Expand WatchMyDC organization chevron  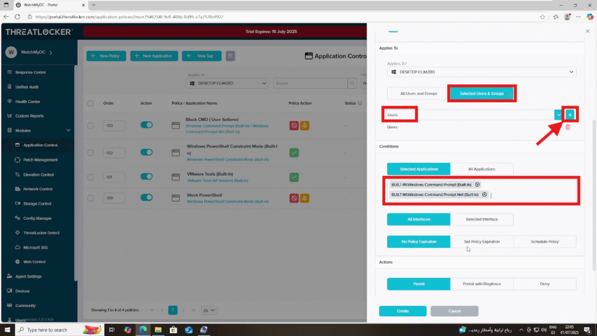(51, 52)
